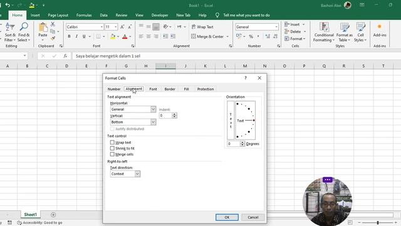
Task: Click the orientation Text dial
Action: (245, 121)
